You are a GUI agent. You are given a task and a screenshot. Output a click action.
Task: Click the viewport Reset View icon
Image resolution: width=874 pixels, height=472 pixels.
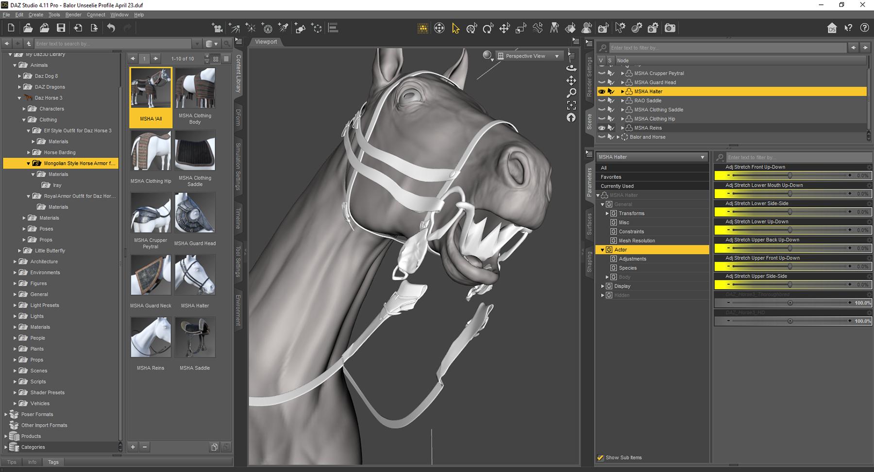tap(571, 117)
